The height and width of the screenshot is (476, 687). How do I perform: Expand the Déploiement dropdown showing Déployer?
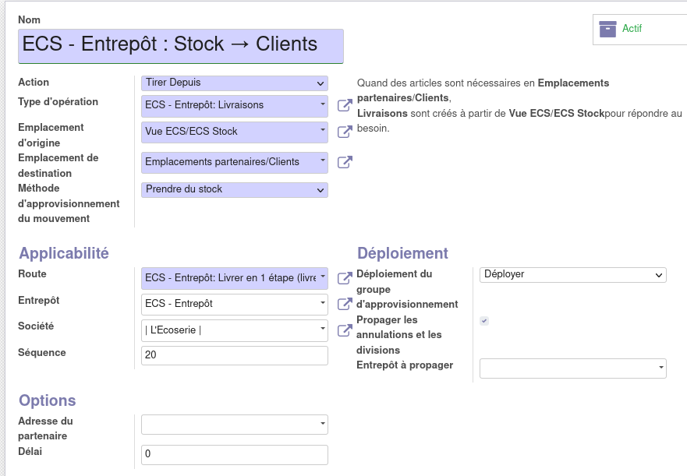pyautogui.click(x=572, y=274)
